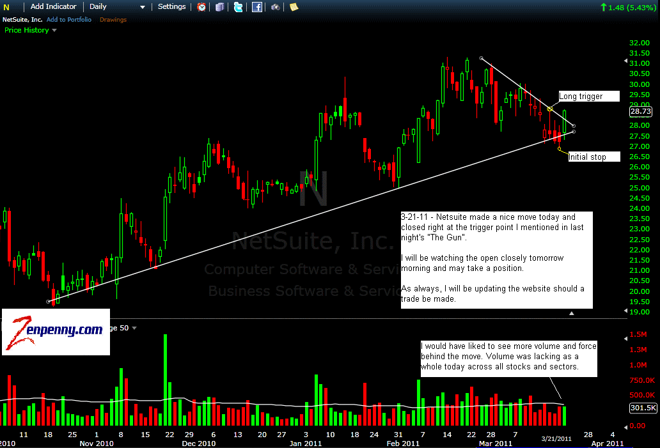Viewport: 660px width, 448px height.
Task: Click the price change 1.48 (5.43%)
Action: (x=629, y=7)
